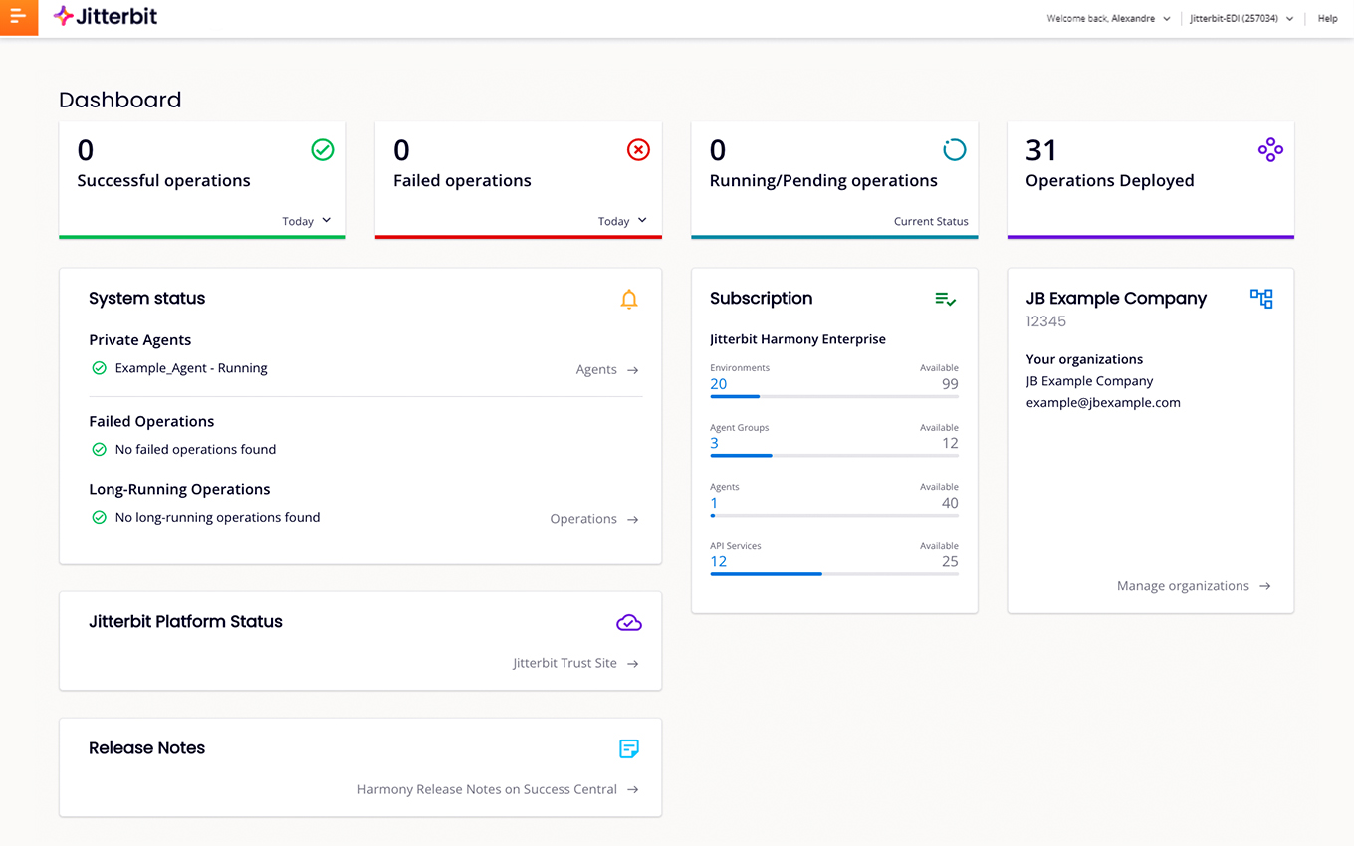The image size is (1354, 846).
Task: Click the spinner icon on Running/Pending operations
Action: [954, 149]
